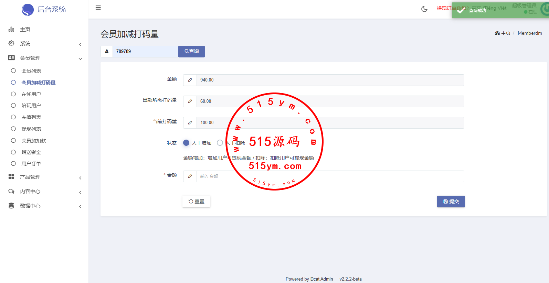Click the 当前打码量 field showing 100.00
The height and width of the screenshot is (283, 549).
click(330, 123)
